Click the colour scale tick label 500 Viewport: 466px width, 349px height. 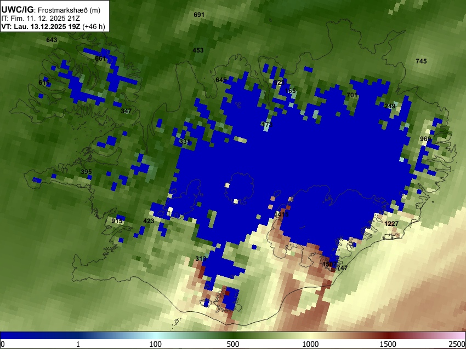pos(233,344)
